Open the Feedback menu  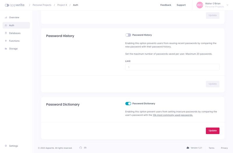point(166,5)
